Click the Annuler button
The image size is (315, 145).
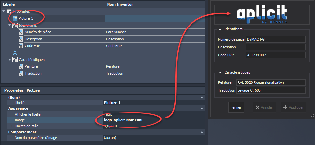[264, 107]
